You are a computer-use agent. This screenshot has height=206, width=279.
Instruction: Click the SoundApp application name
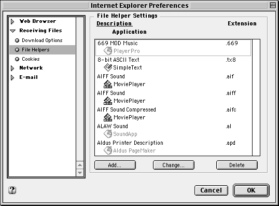[x=125, y=134]
